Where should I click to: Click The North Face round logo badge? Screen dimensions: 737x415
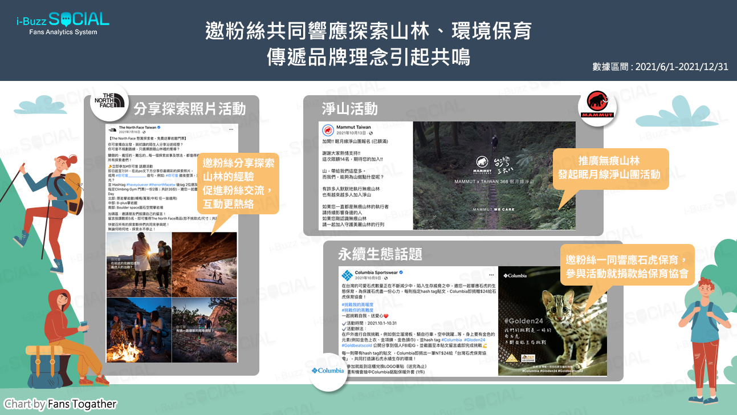pyautogui.click(x=109, y=101)
